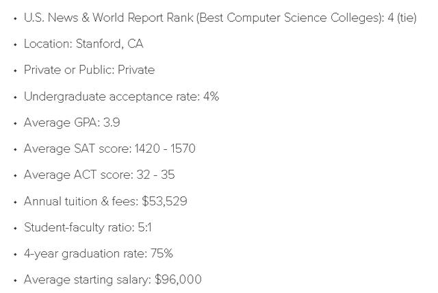
Task: Click the $96,000 salary figure
Action: 178,279
